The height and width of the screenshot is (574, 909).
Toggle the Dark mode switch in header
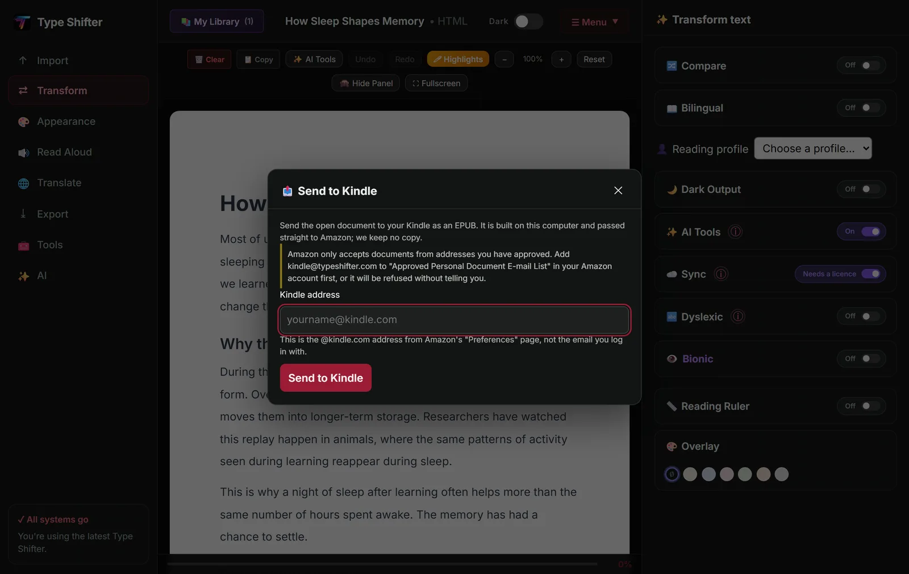point(528,22)
